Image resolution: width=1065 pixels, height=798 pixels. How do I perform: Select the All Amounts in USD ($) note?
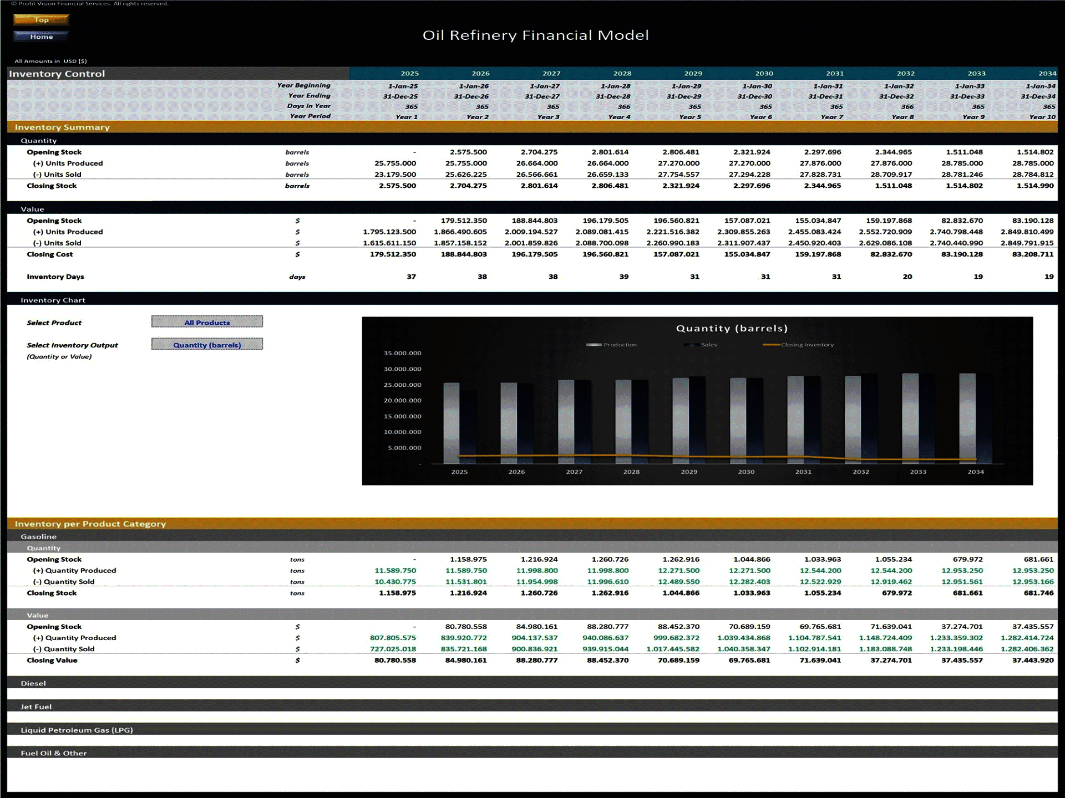click(50, 61)
